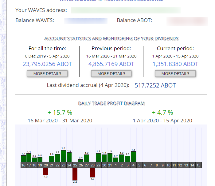Select the 23,795.0256 ABOT total value
The width and height of the screenshot is (215, 186).
pos(47,64)
